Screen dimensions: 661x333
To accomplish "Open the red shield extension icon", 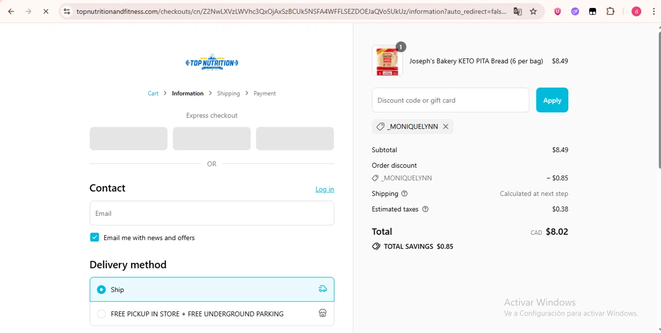I will coord(557,11).
